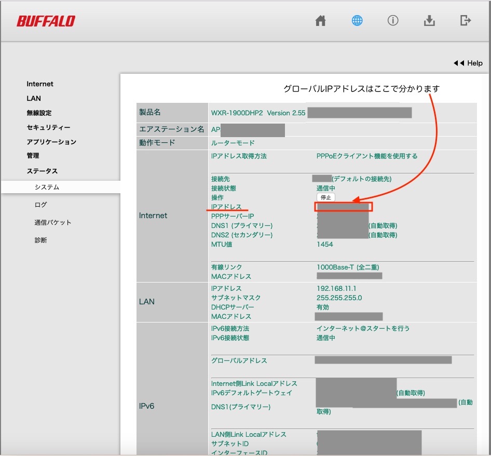Click the PPPサーバーIP label
The image size is (491, 456).
point(233,216)
